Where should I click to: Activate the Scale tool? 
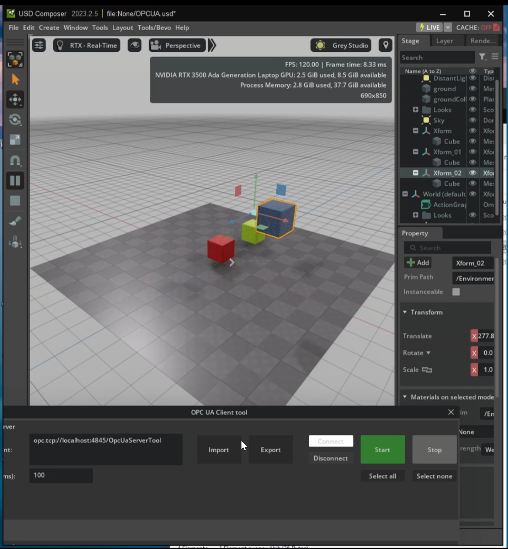click(x=15, y=140)
